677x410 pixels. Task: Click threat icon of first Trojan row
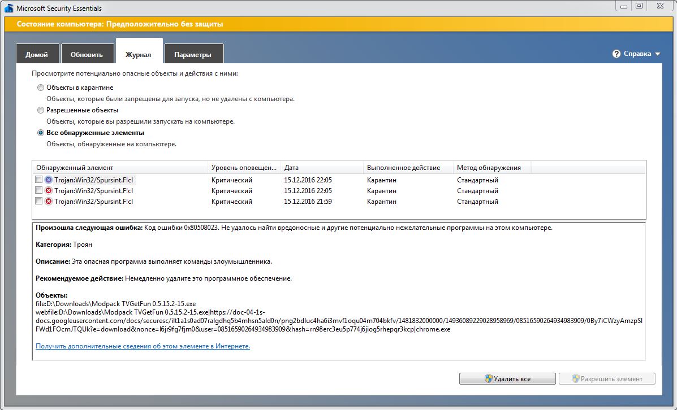(x=49, y=180)
